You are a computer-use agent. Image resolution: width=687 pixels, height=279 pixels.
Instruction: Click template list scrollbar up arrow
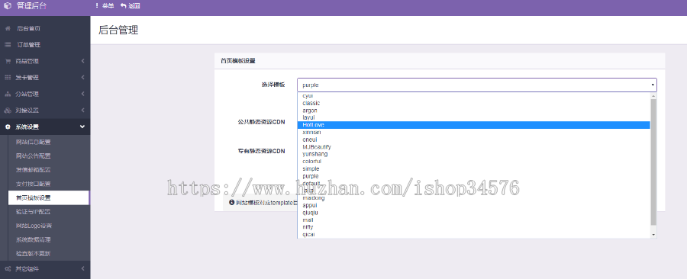pos(653,96)
